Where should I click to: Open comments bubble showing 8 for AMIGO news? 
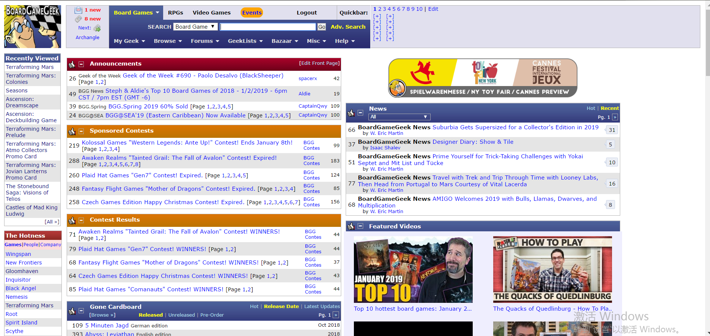pos(610,205)
